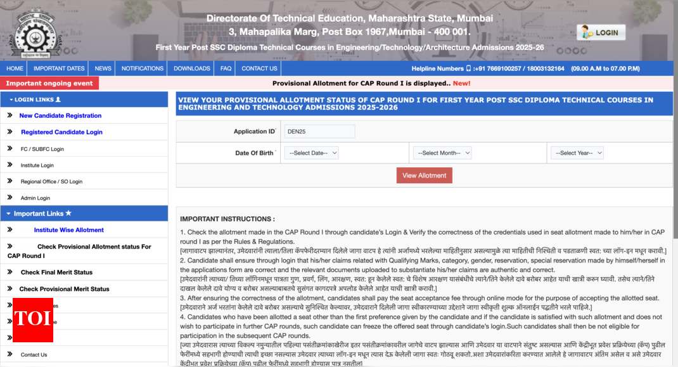The width and height of the screenshot is (678, 367).
Task: Open the CONTACT US menu item
Action: click(259, 68)
